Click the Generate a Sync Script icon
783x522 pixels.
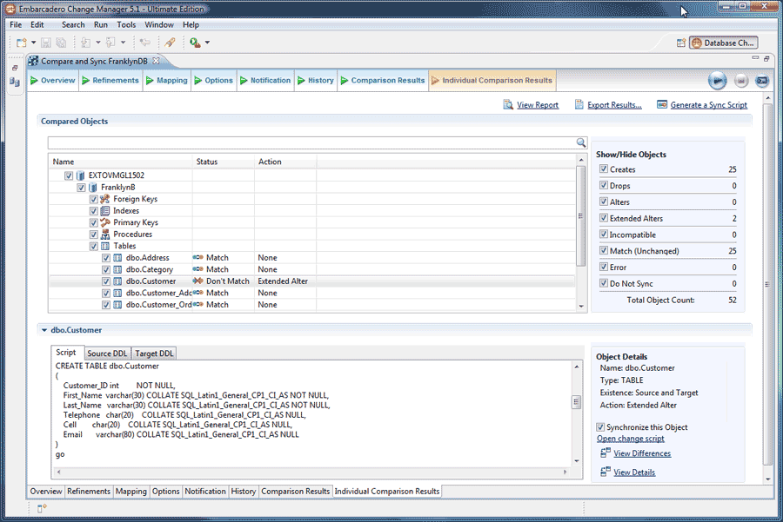click(662, 105)
